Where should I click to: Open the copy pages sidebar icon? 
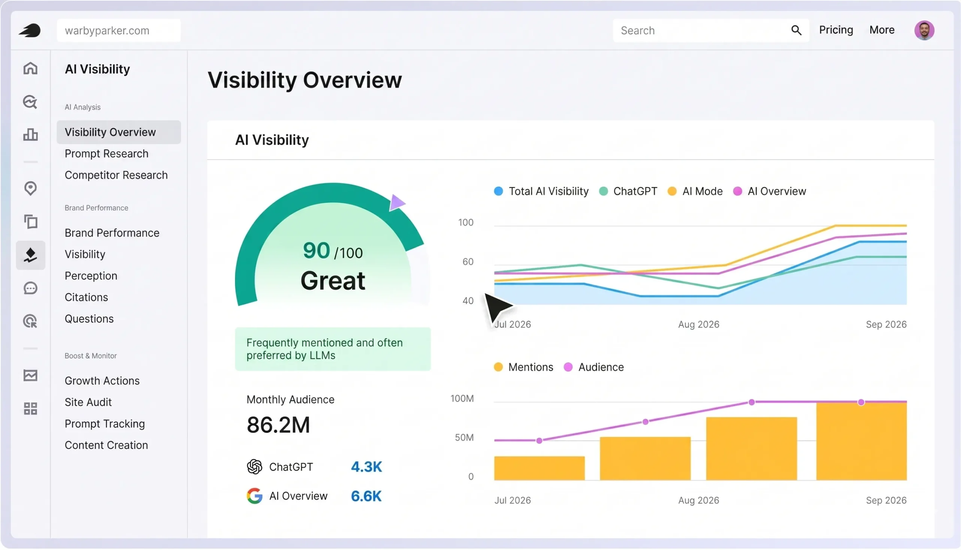point(30,222)
